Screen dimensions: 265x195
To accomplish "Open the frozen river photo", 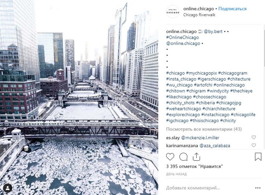I will coord(79,97).
